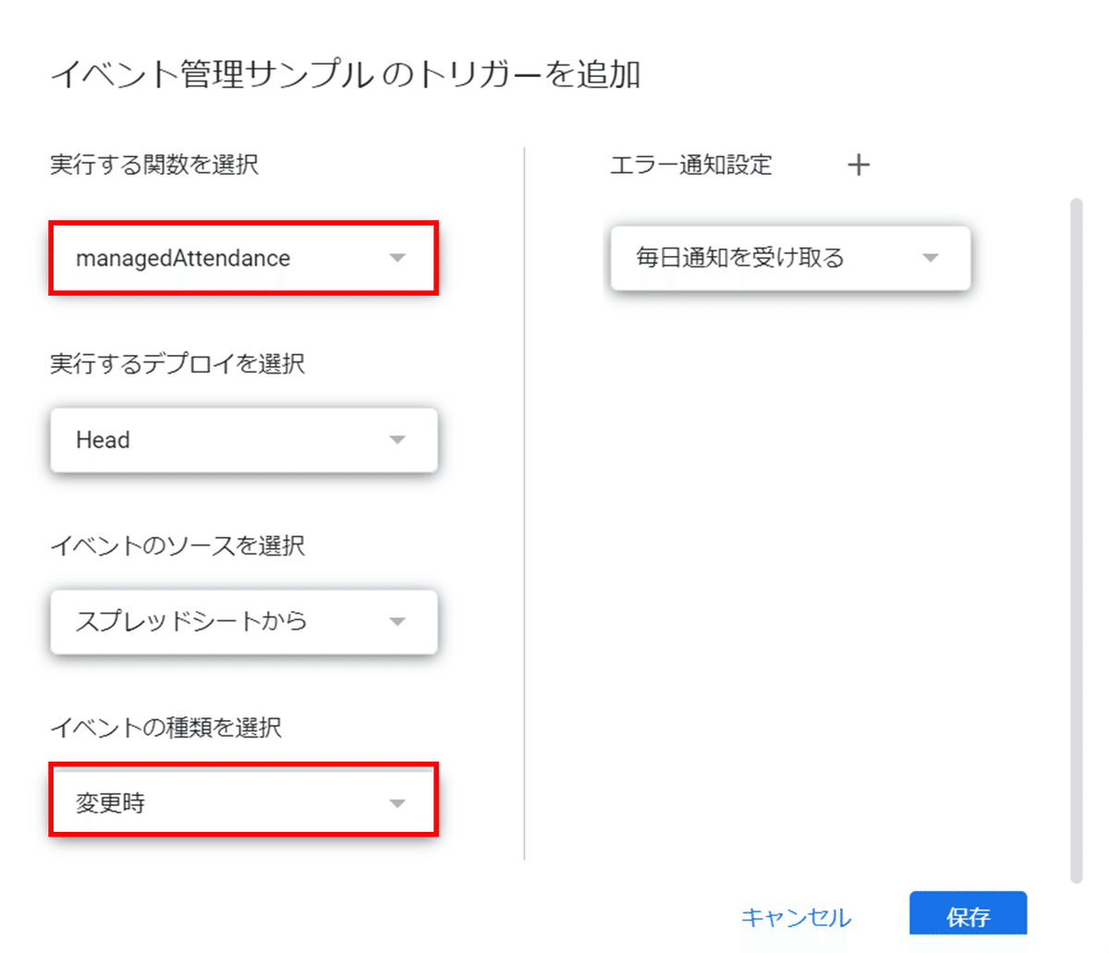Open the managedAttendance function dropdown
Screen dimensions: 1109x953
coord(243,258)
